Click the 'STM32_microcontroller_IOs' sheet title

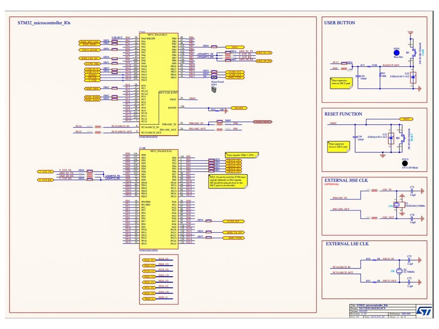(44, 23)
